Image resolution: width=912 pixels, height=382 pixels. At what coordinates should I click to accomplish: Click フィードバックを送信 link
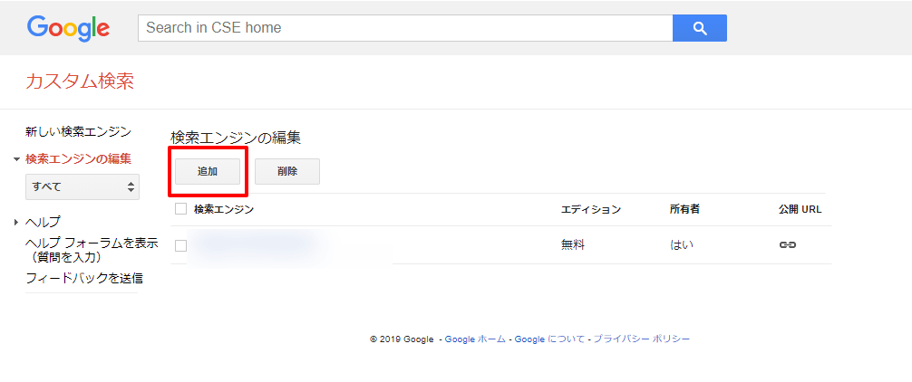pos(84,278)
